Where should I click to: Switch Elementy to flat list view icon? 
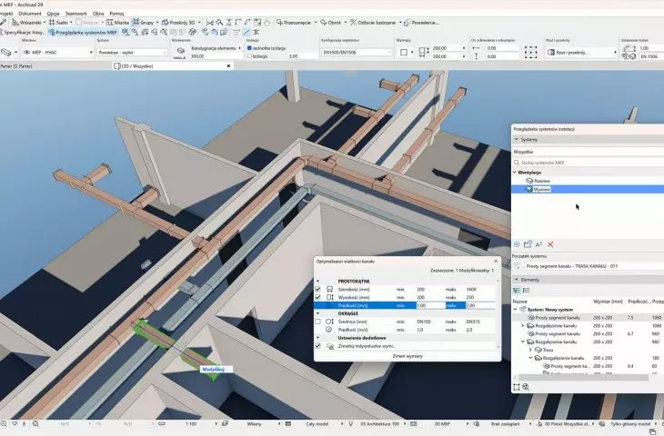point(526,291)
